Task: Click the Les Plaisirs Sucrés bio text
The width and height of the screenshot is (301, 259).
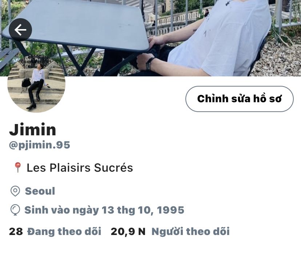Action: pyautogui.click(x=80, y=168)
